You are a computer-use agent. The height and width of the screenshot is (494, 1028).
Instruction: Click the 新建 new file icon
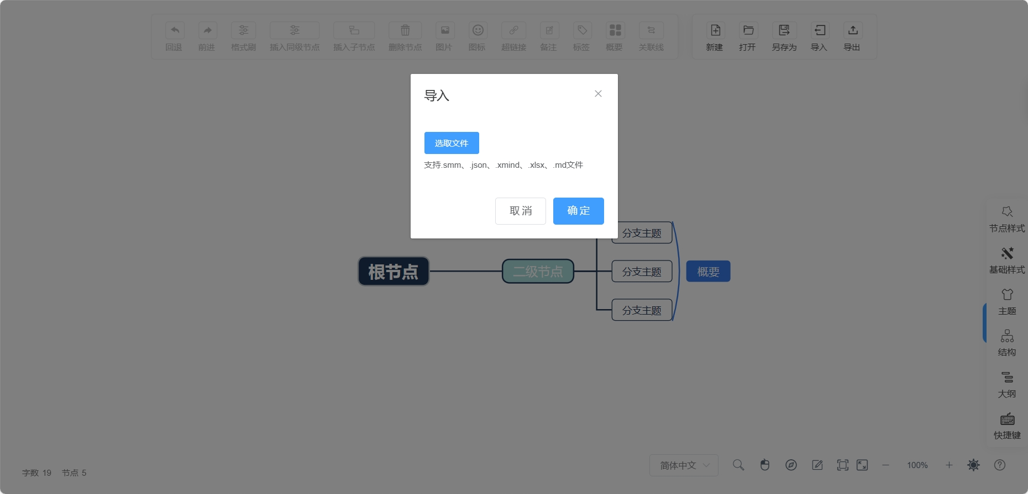715,30
